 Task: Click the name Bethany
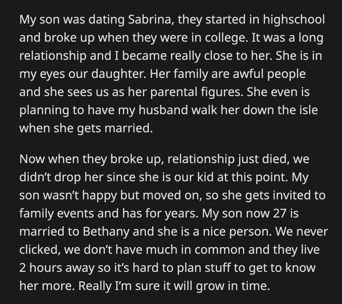106,231
